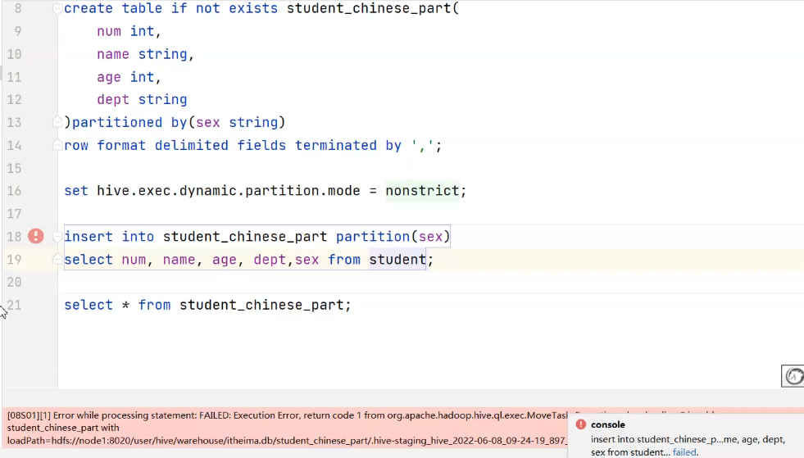Click the red error icon on line 18
Image resolution: width=804 pixels, height=458 pixels.
point(36,236)
